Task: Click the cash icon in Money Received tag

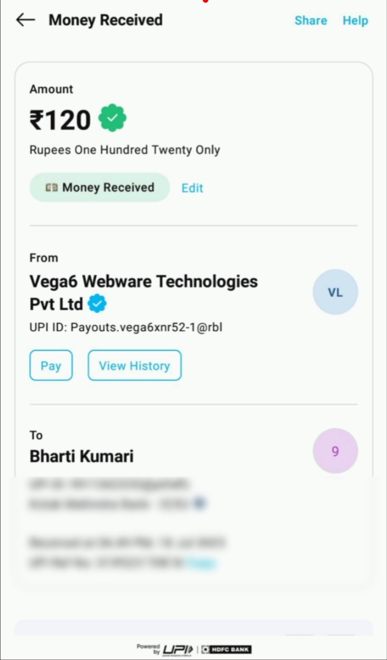Action: [52, 188]
